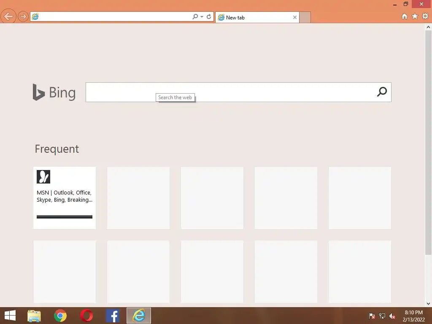Viewport: 432px width, 324px height.
Task: Launch Opera browser from the taskbar
Action: [x=86, y=316]
